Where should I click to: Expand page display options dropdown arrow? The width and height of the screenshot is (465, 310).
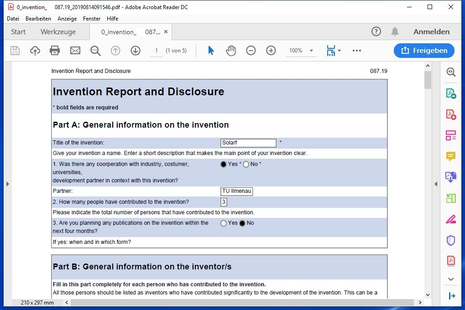[339, 51]
